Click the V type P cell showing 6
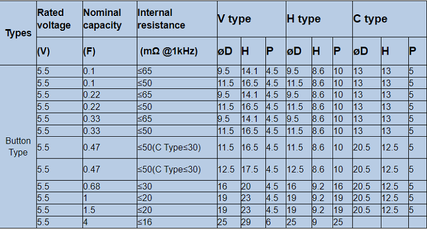 point(276,222)
